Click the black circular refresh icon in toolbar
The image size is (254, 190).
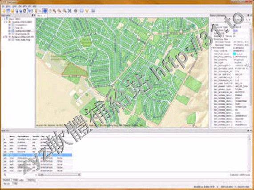point(24,11)
